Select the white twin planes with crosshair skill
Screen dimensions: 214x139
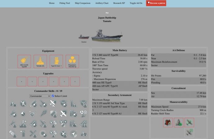pos(53,103)
